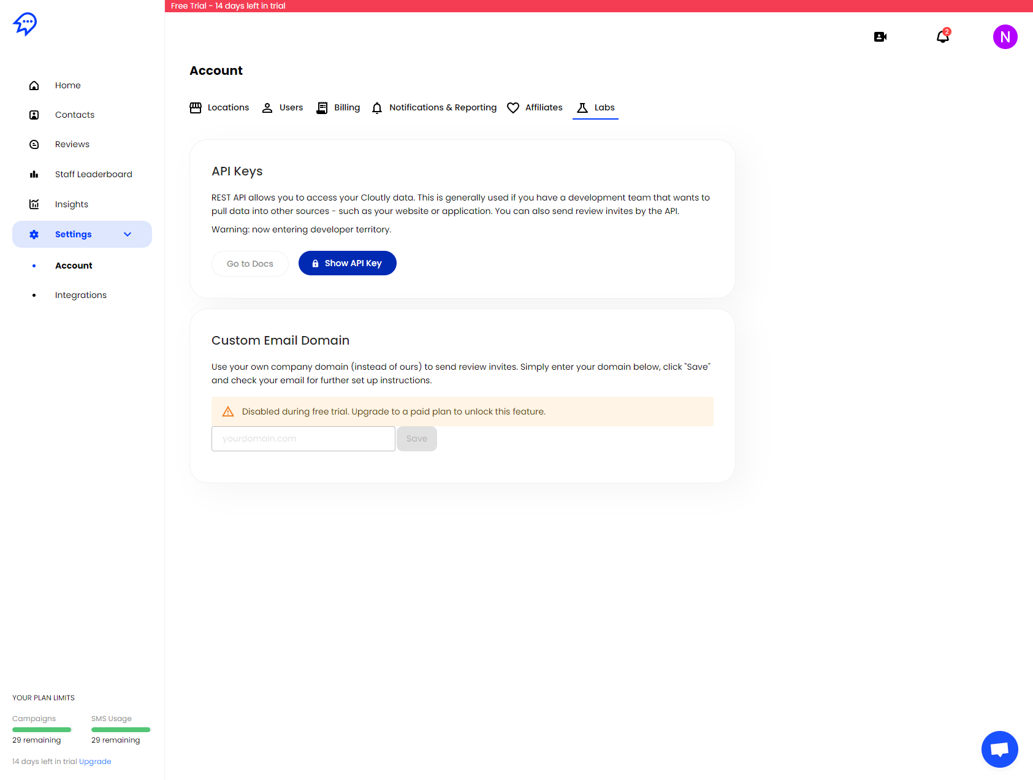Click the disabled Save button
This screenshot has width=1033, height=780.
point(417,438)
